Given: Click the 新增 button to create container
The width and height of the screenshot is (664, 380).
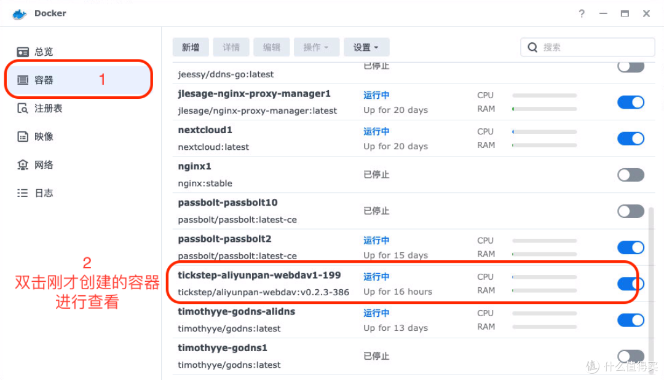Looking at the screenshot, I should pos(191,47).
